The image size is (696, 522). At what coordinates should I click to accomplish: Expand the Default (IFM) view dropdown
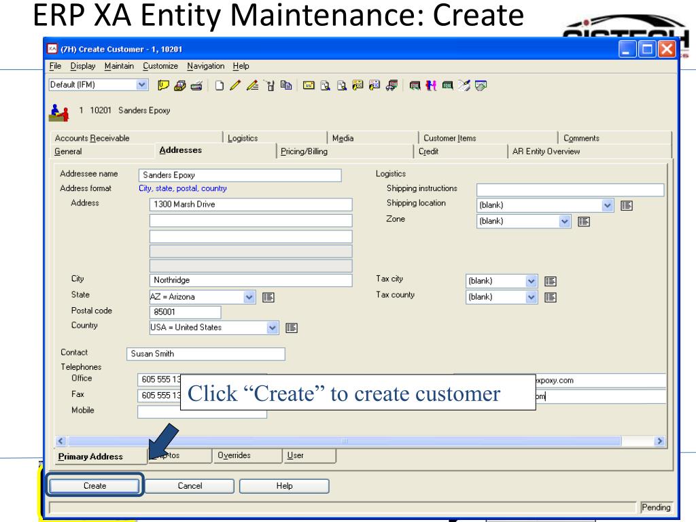click(141, 84)
